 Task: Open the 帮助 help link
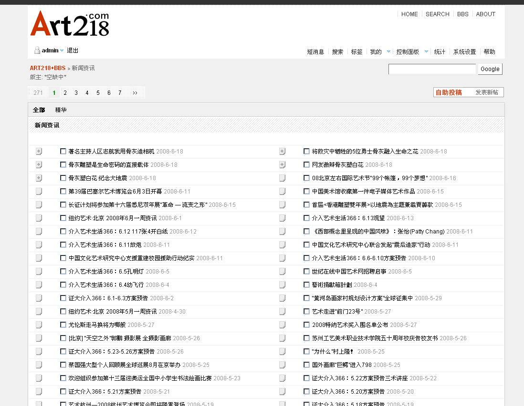point(489,52)
